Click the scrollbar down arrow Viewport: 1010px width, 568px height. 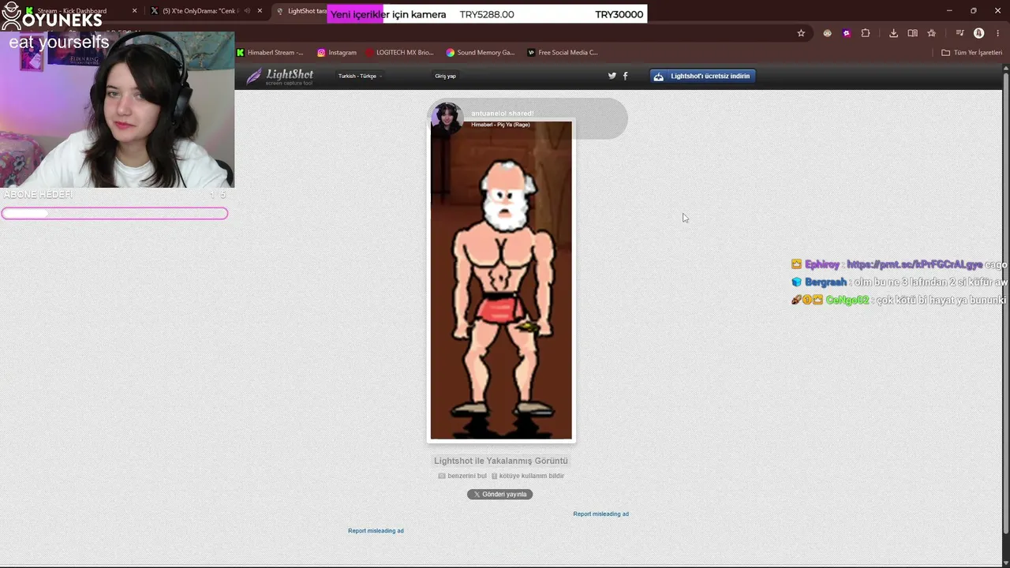1005,562
